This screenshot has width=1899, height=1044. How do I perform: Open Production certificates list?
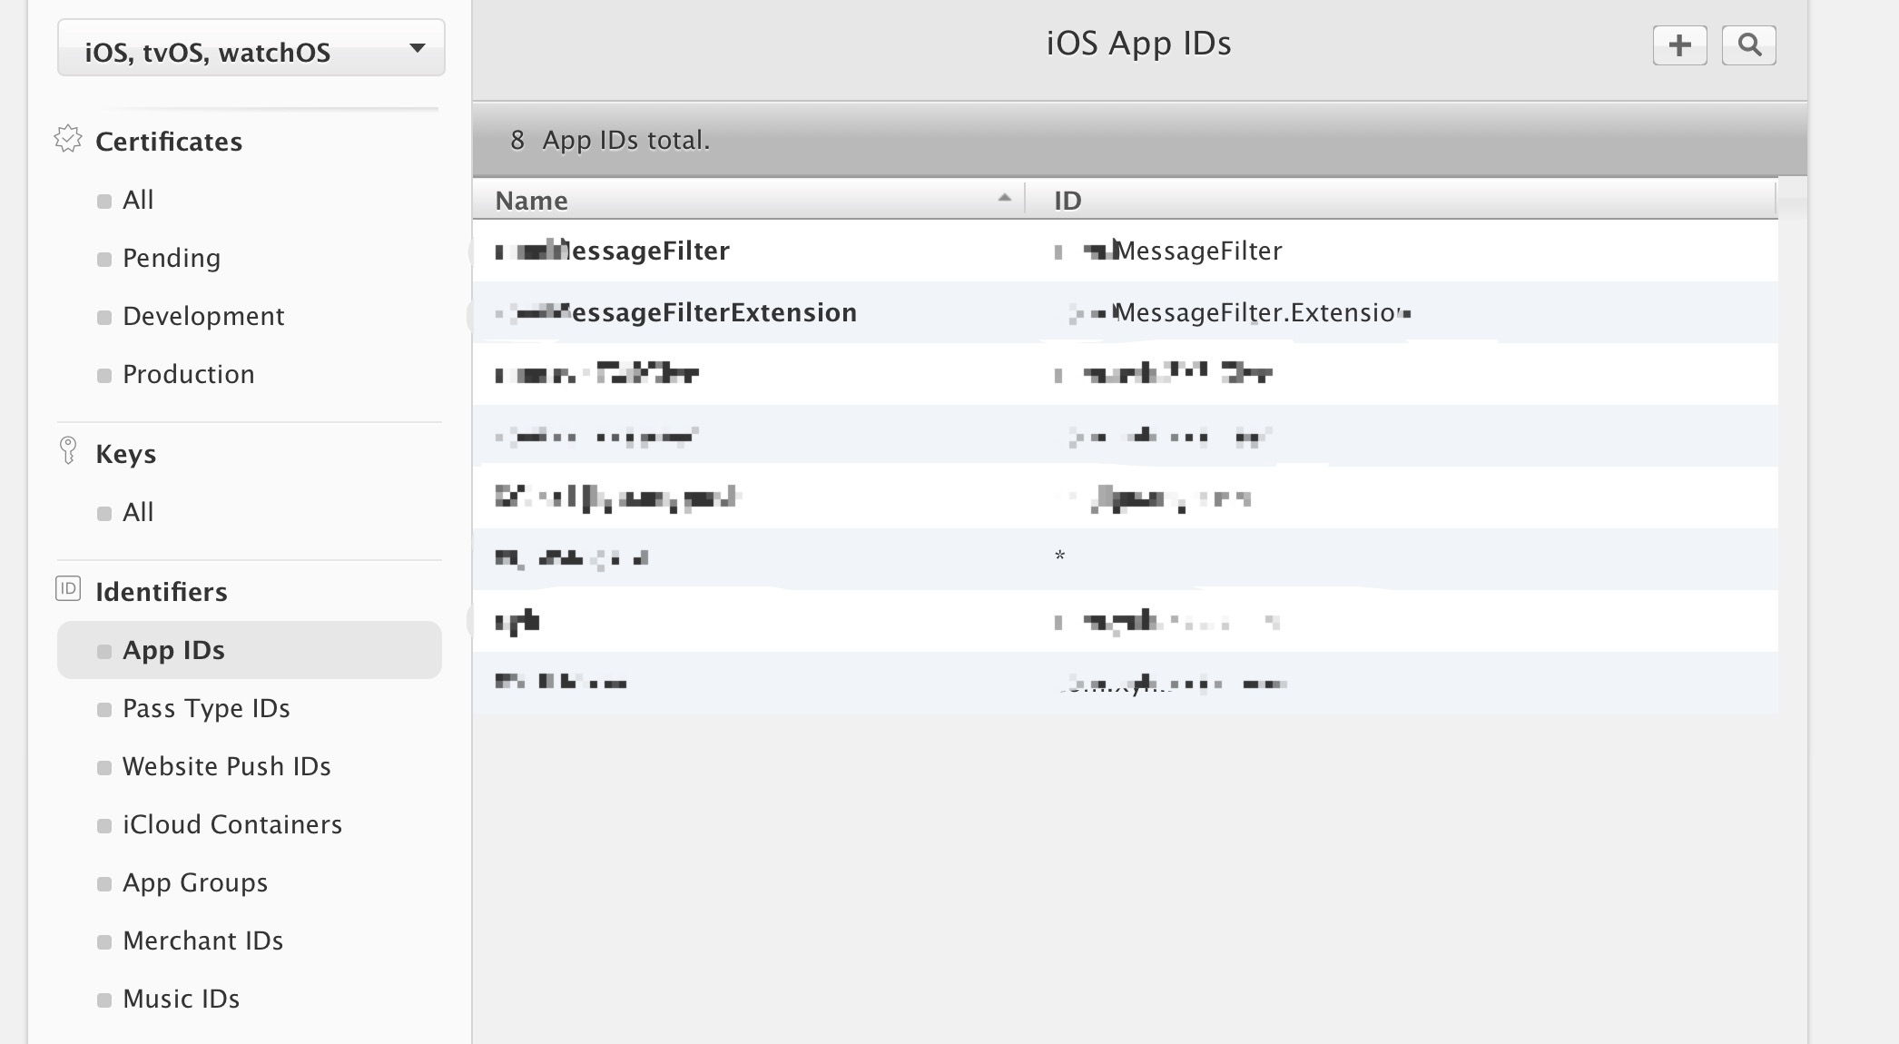188,374
